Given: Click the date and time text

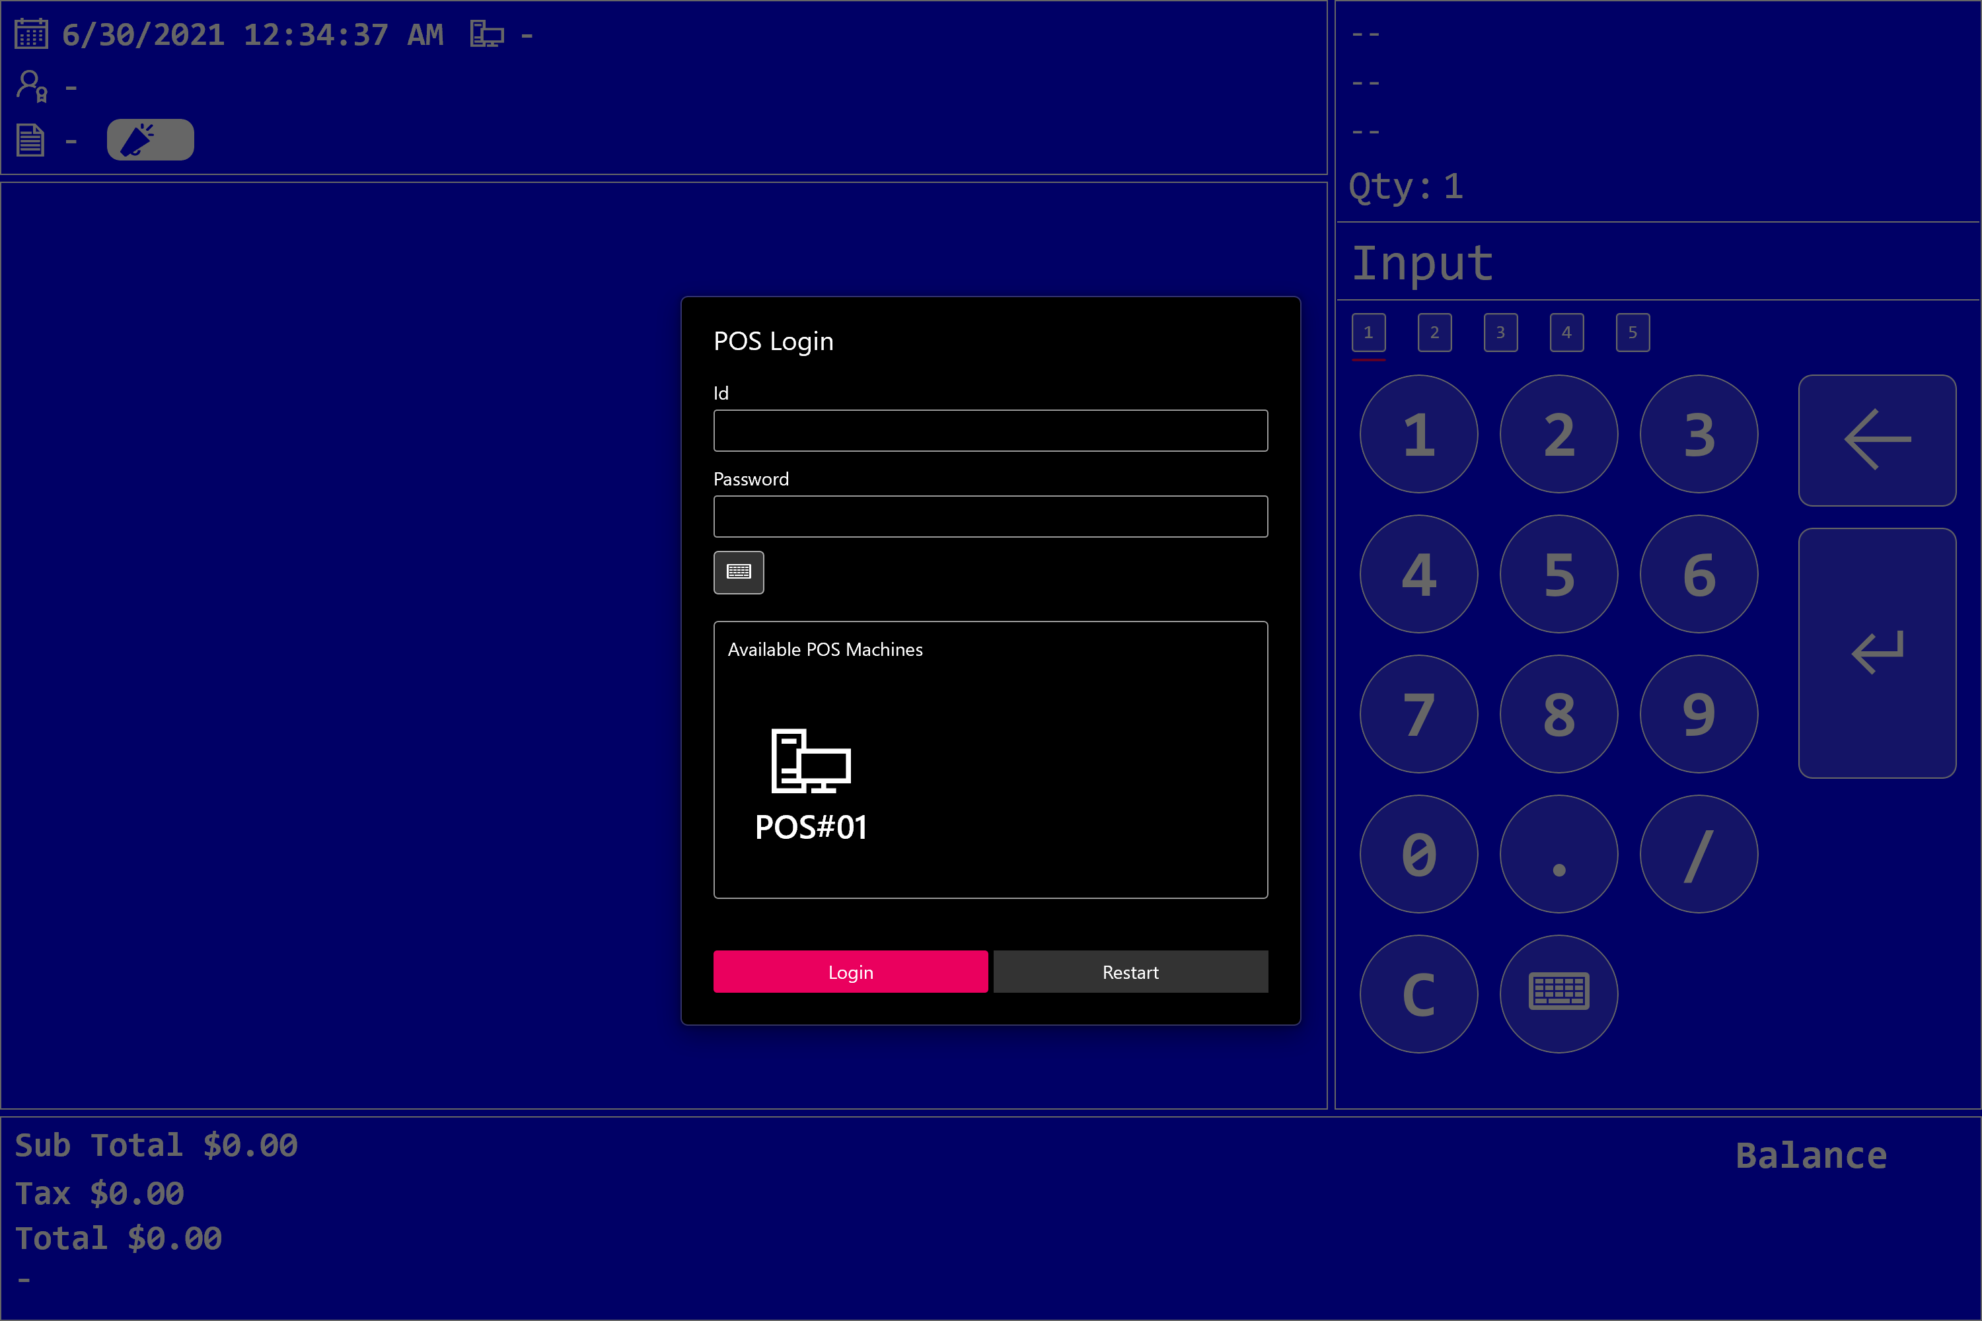Looking at the screenshot, I should coord(253,34).
